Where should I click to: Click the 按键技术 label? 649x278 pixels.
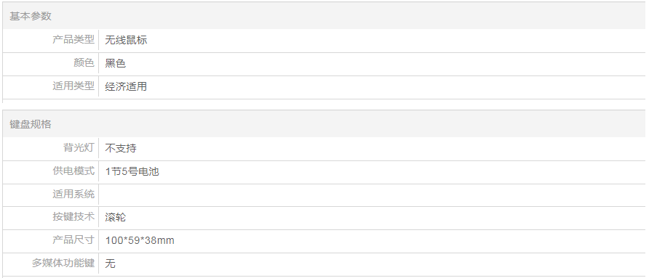[x=73, y=217]
